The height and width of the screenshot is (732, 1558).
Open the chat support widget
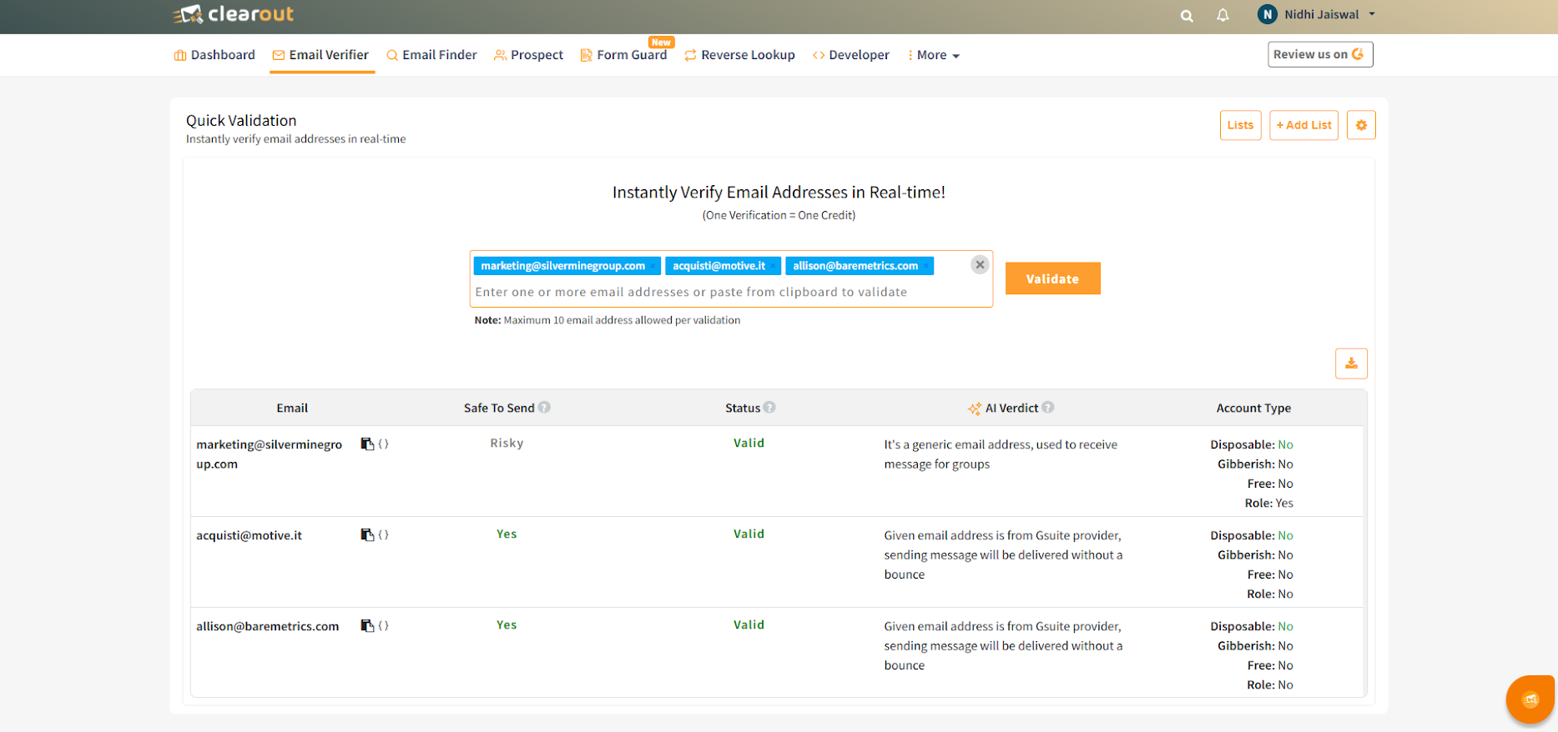coord(1529,699)
